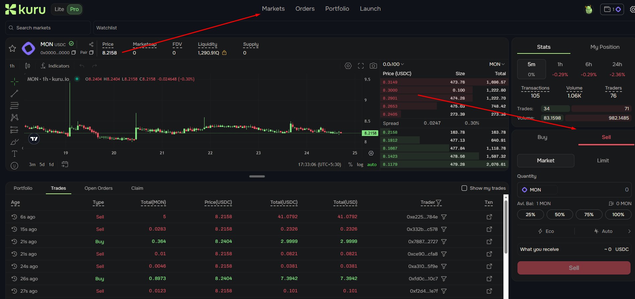Switch to the Open Orders tab
The image size is (635, 299).
coord(98,188)
